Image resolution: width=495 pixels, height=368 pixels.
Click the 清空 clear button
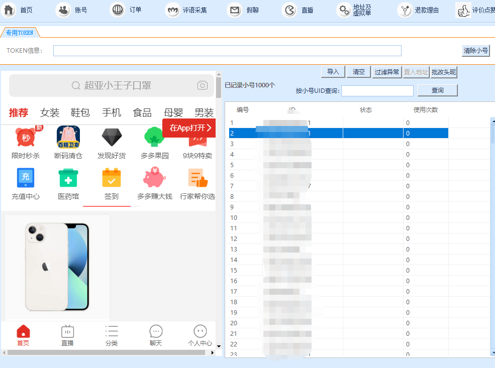359,72
